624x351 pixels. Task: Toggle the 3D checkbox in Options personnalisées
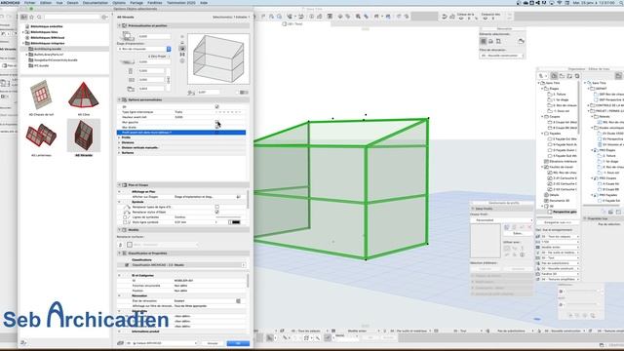pos(216,106)
